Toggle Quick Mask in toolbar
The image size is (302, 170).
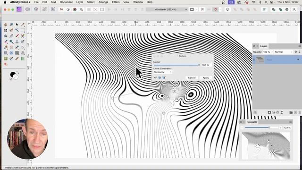click(192, 9)
